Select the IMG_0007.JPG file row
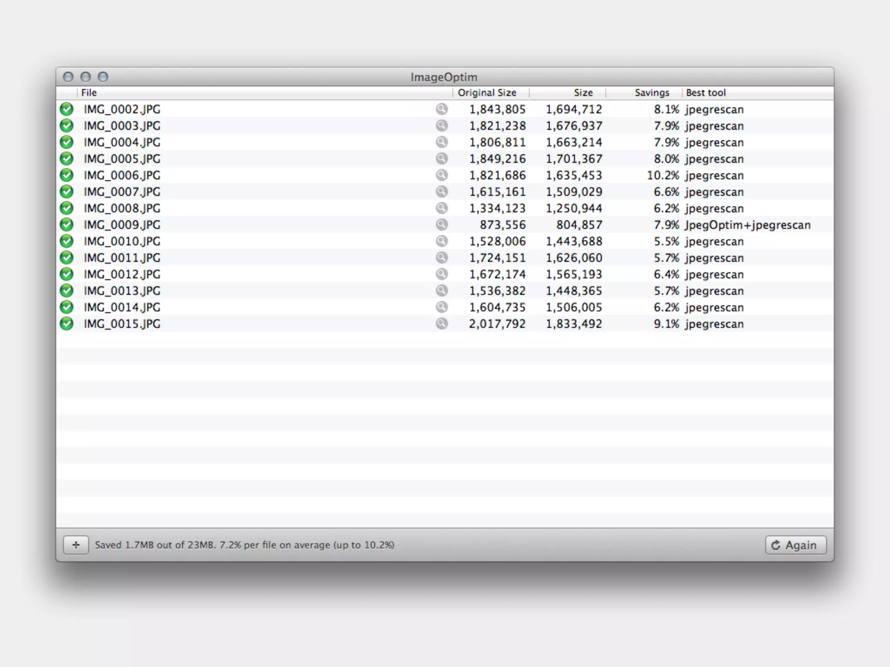 pyautogui.click(x=122, y=192)
